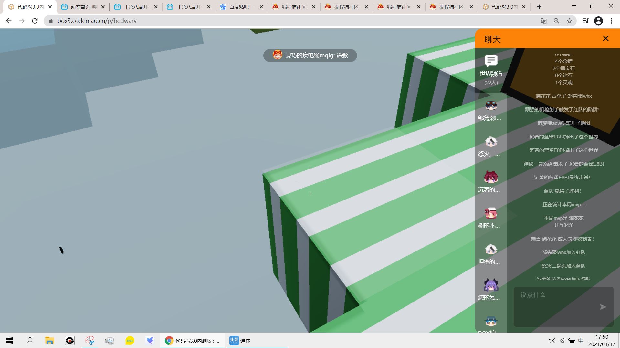Switch to the 动态首页 tab

coord(83,7)
